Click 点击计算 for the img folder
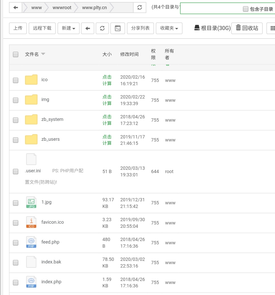Viewport: 275px width, 295px height. (x=107, y=100)
